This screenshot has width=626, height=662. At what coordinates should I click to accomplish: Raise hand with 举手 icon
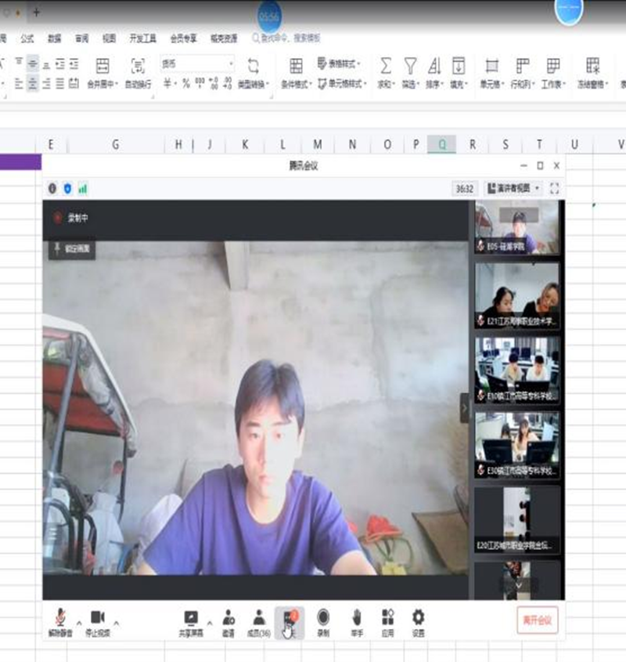(357, 620)
